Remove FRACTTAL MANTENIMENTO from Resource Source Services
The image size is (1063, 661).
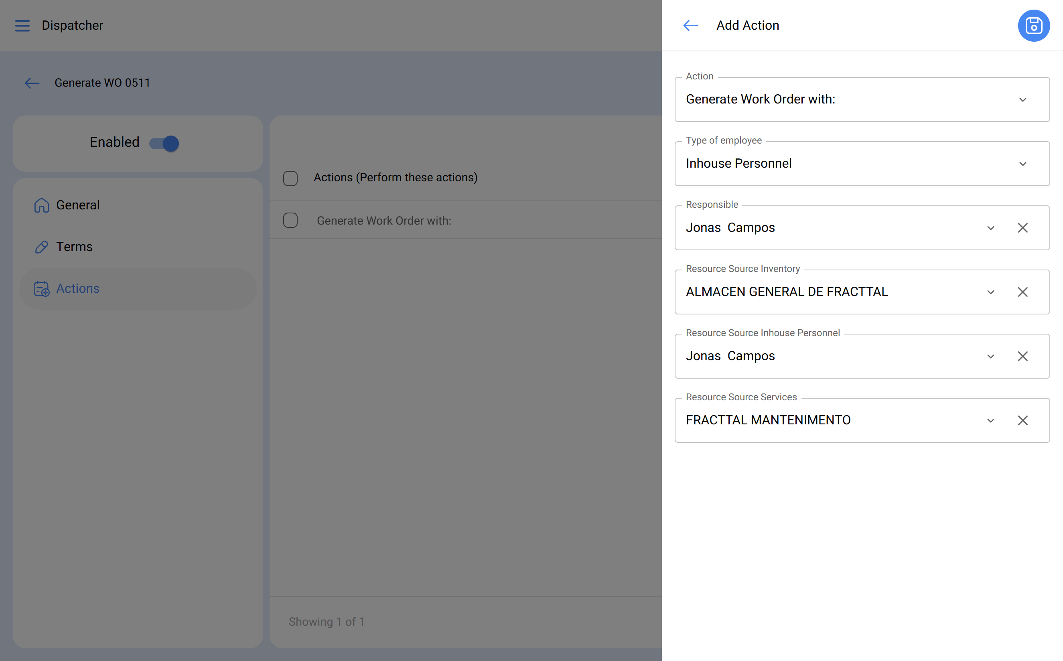click(1022, 421)
